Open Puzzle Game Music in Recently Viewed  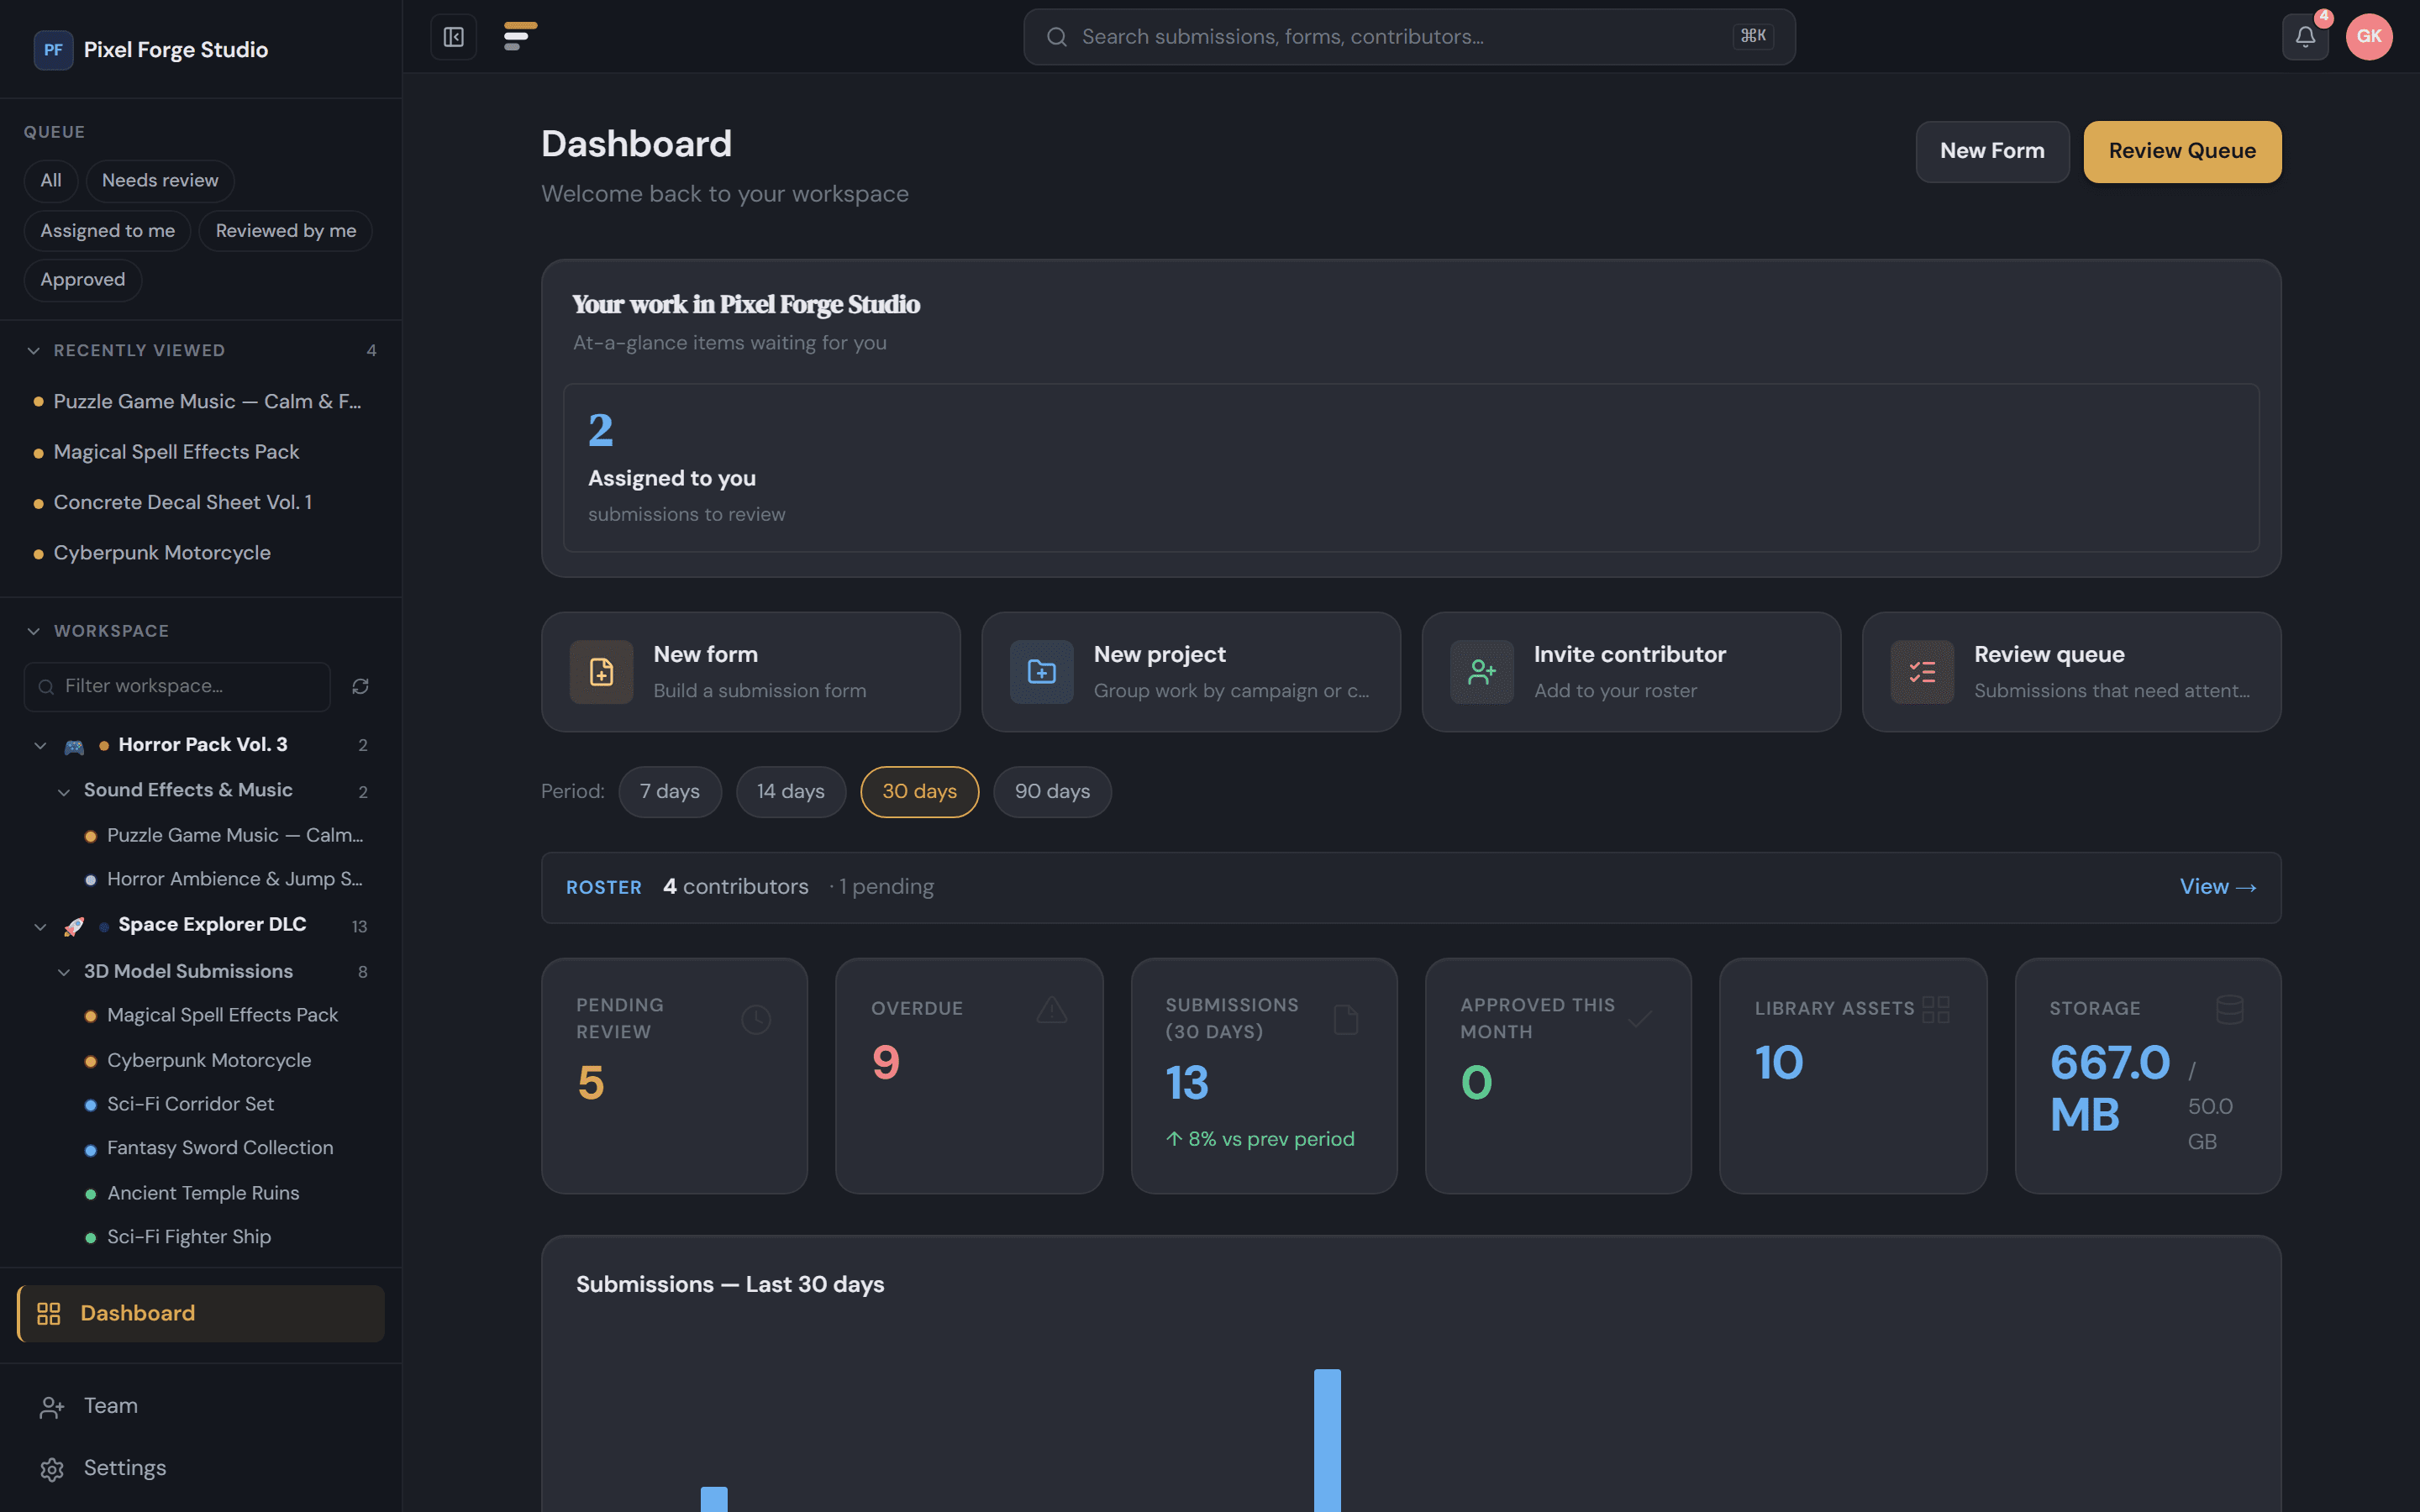click(200, 402)
